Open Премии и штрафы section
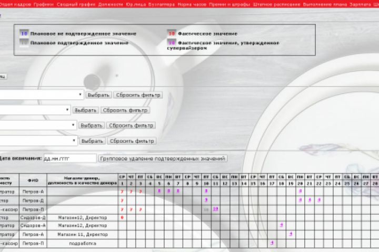Screen dimensions: 379x252 [230, 4]
